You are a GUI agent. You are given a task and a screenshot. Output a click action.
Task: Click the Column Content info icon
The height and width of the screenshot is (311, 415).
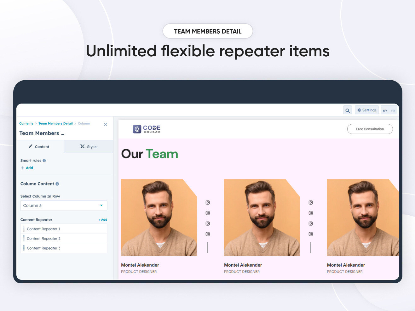[x=57, y=184]
